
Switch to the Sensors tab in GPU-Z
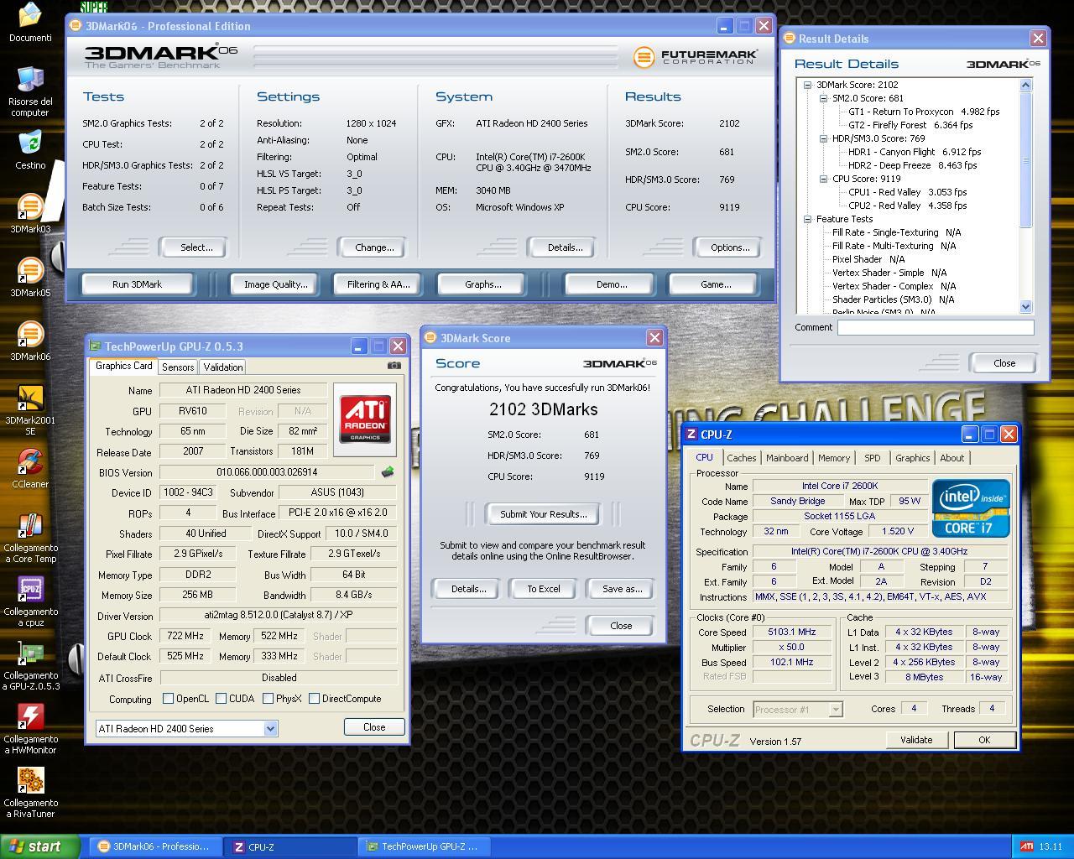(178, 367)
